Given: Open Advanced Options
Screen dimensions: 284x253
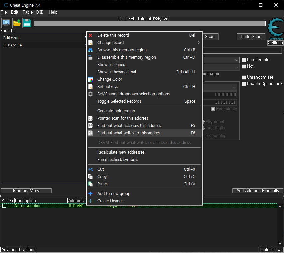Looking at the screenshot, I should point(18,250).
